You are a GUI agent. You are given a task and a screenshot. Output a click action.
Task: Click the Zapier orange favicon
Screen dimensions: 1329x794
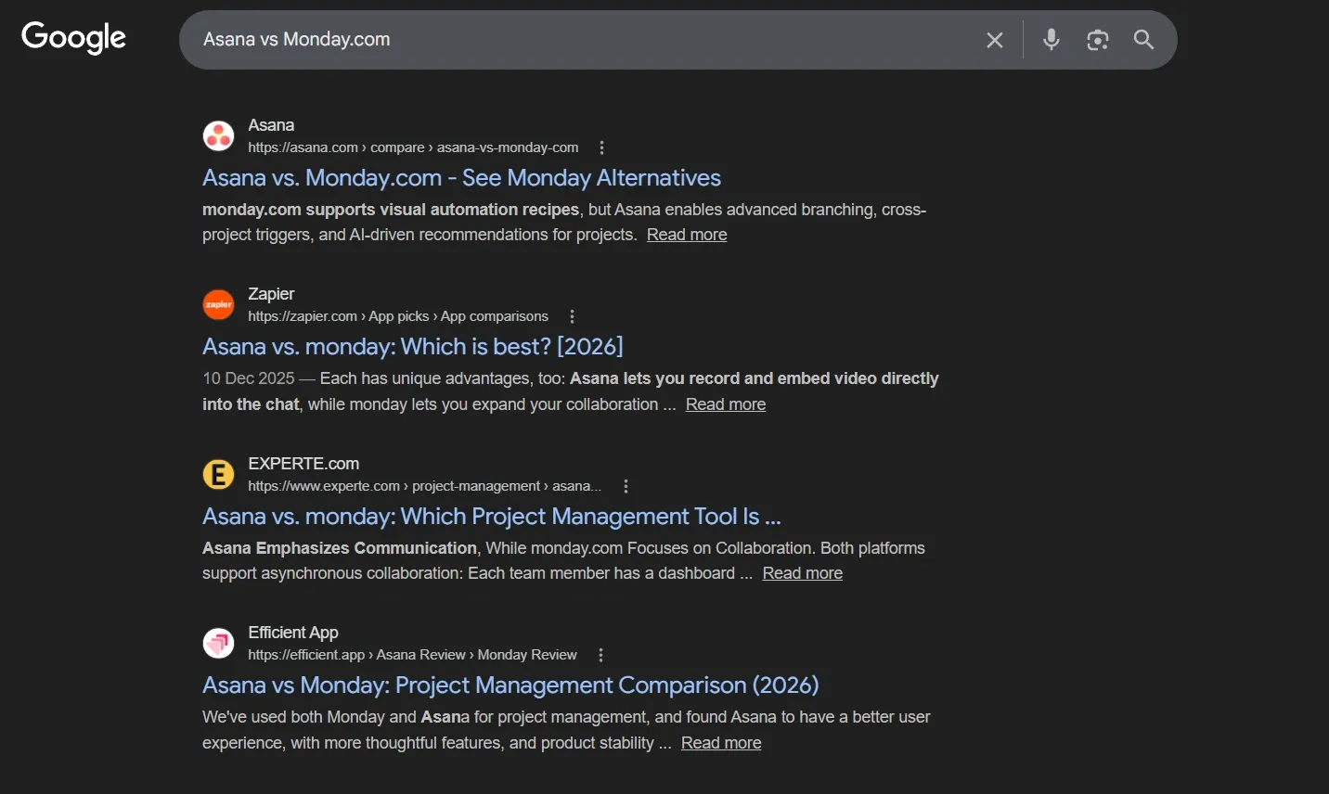coord(218,304)
